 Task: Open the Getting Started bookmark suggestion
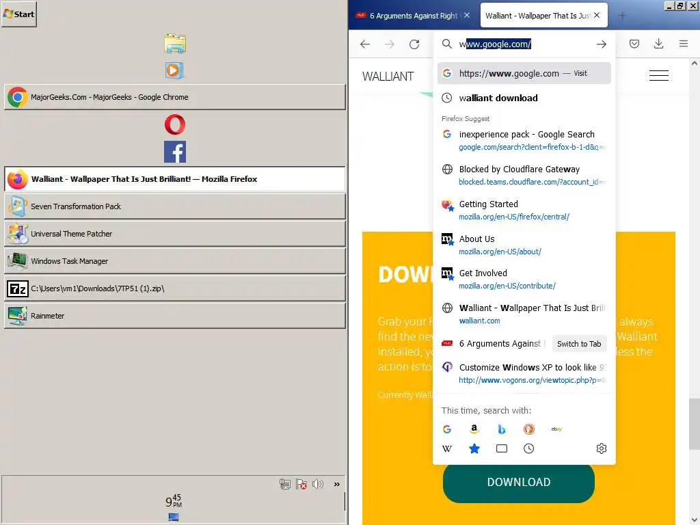click(x=524, y=210)
